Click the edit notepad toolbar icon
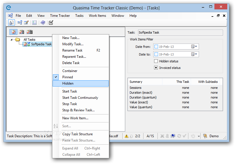The height and width of the screenshot is (164, 235). coord(26,23)
